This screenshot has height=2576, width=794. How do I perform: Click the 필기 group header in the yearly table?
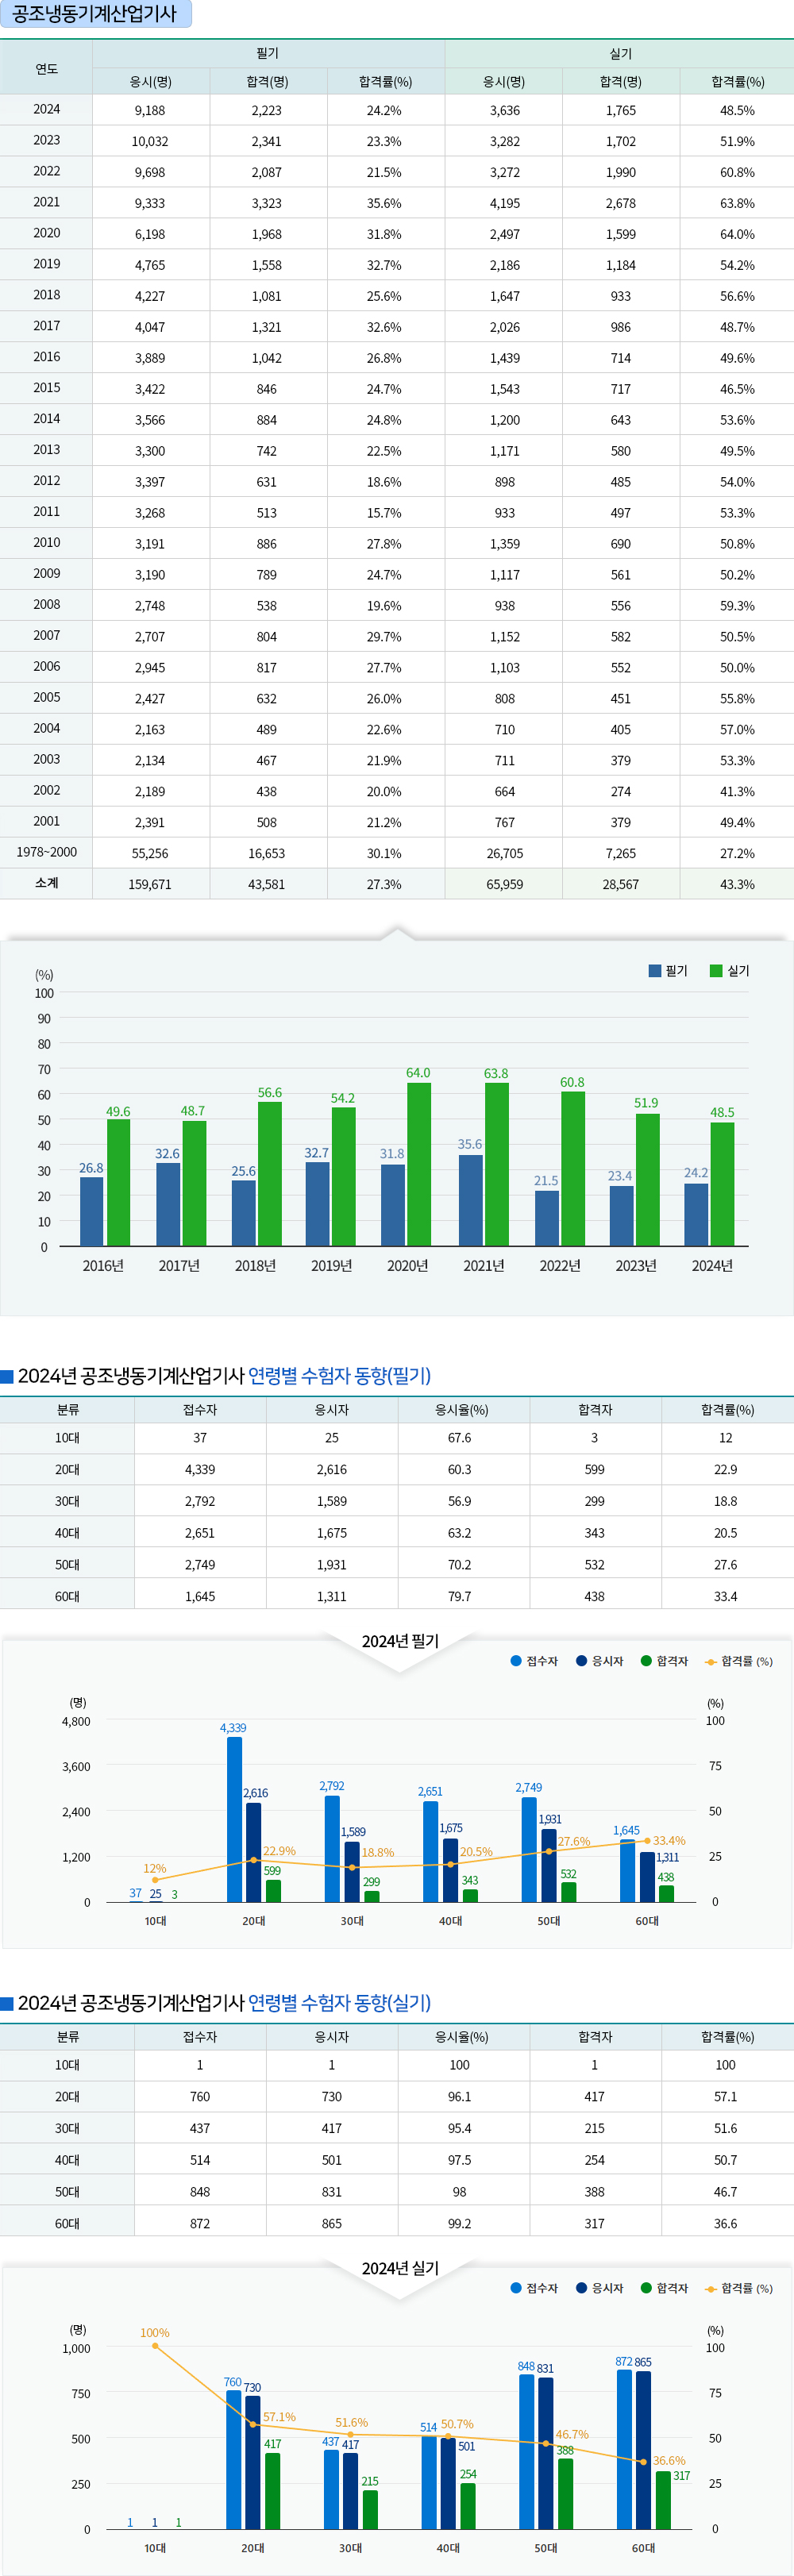[268, 54]
